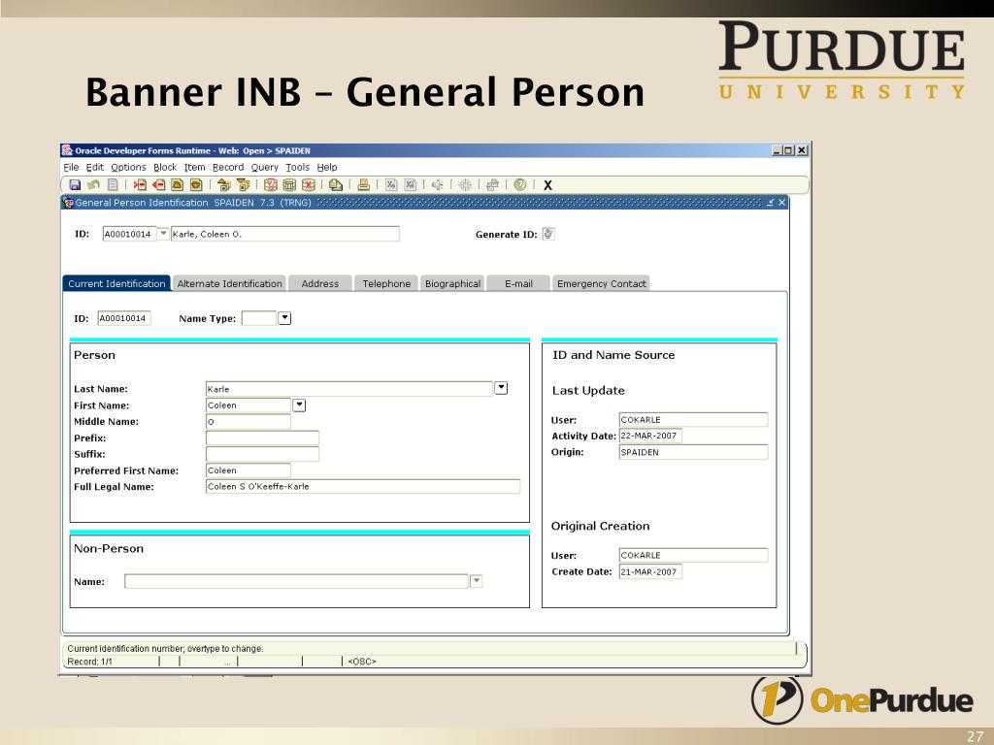Click the View/Send Message toolbar icon
Image resolution: width=994 pixels, height=745 pixels.
pos(335,185)
